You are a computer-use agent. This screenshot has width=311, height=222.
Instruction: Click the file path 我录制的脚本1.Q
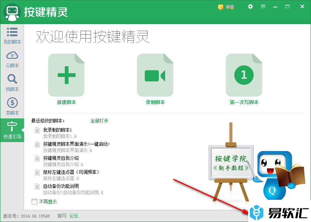tap(60, 137)
